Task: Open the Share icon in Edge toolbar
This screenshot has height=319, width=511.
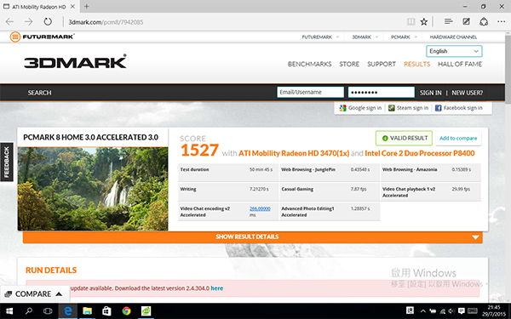Action: [x=484, y=21]
